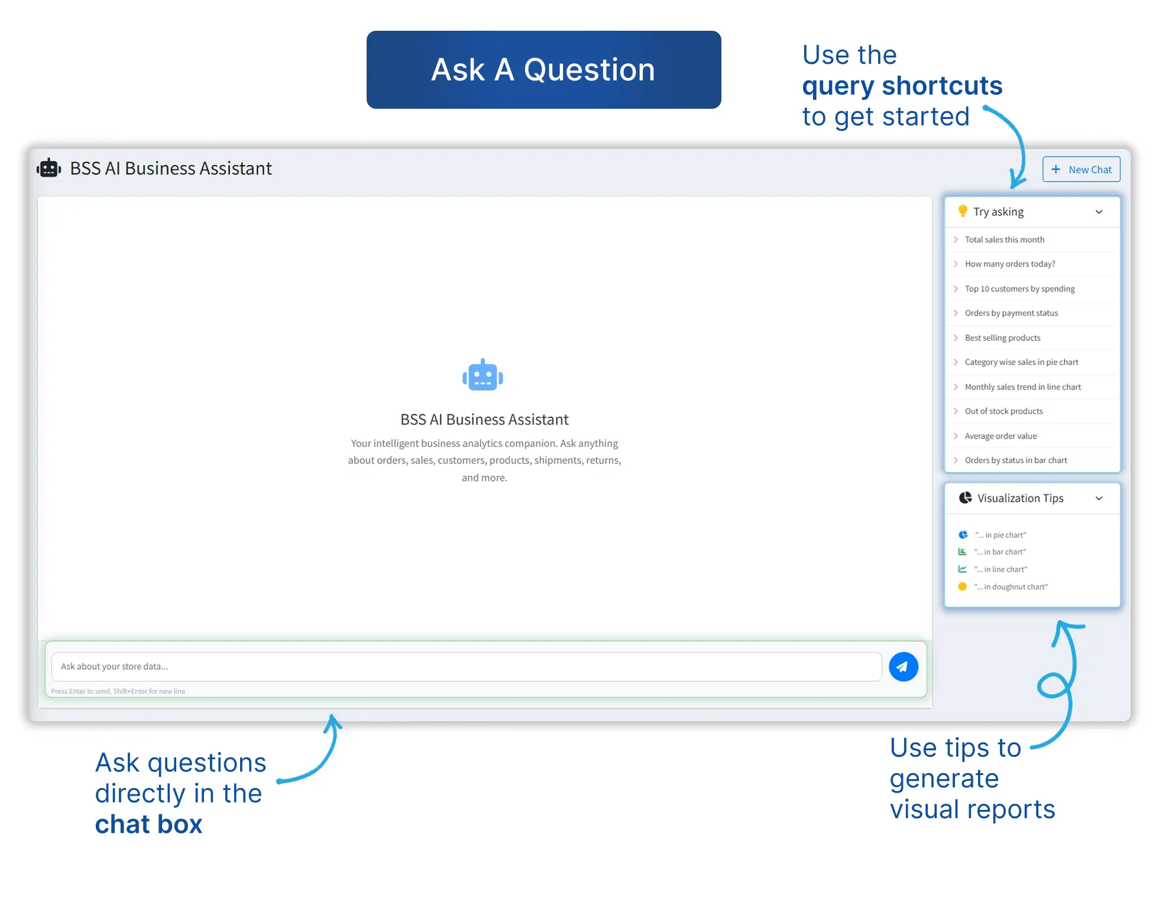Image resolution: width=1159 pixels, height=908 pixels.
Task: Click the pie icon beside Visualization Tips
Action: point(965,498)
